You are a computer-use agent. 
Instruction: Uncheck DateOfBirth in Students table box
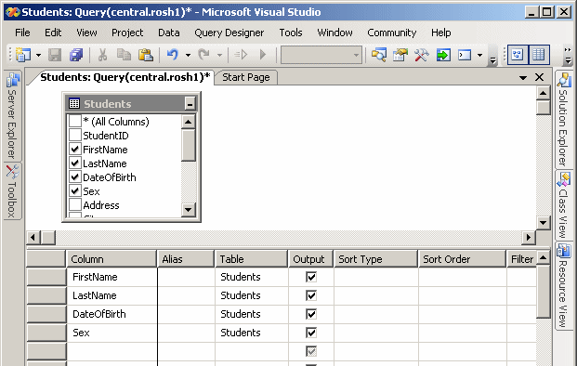click(75, 176)
